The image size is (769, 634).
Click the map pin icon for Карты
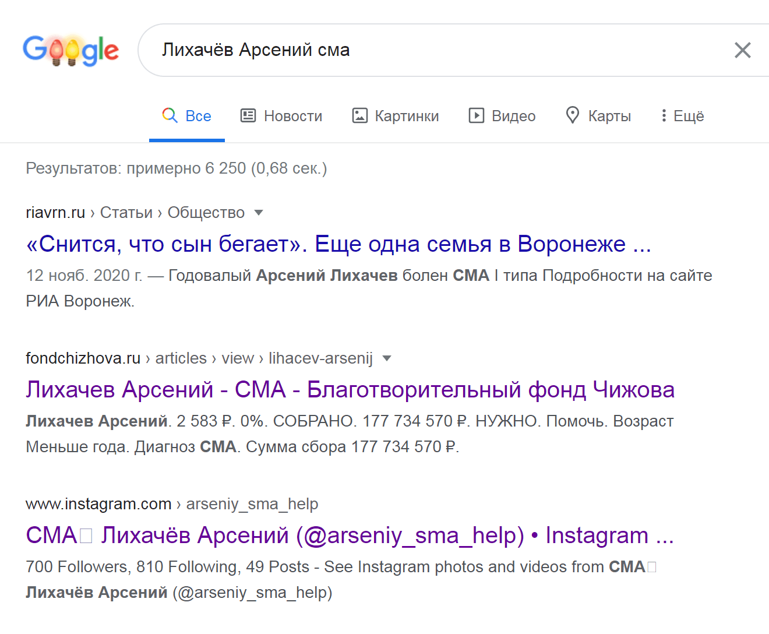pos(573,115)
